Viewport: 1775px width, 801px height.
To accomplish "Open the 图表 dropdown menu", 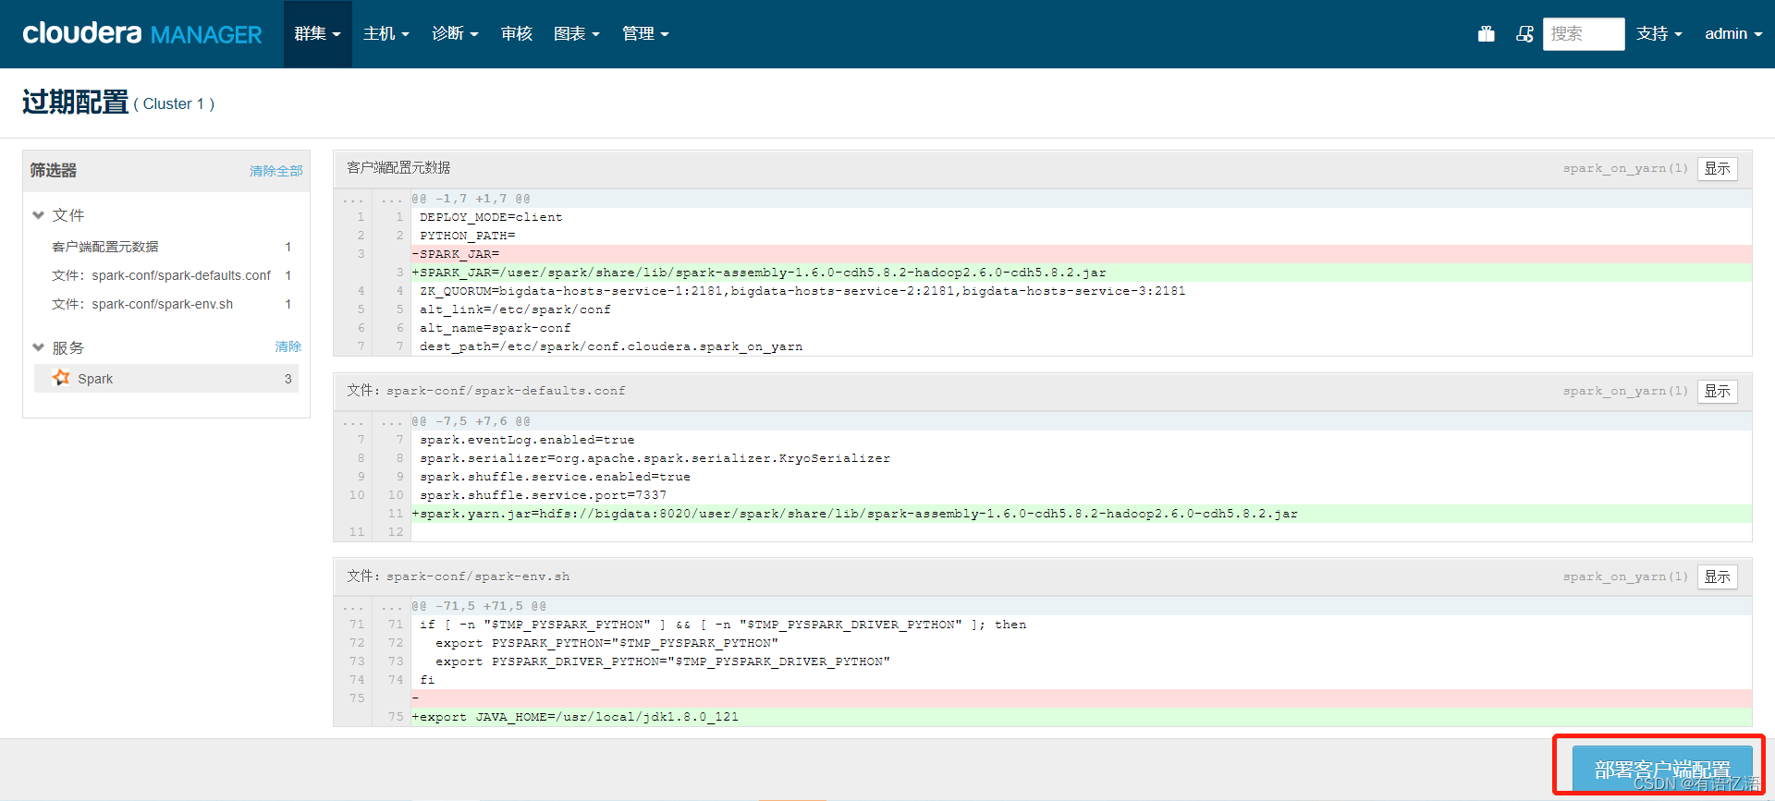I will coord(576,34).
